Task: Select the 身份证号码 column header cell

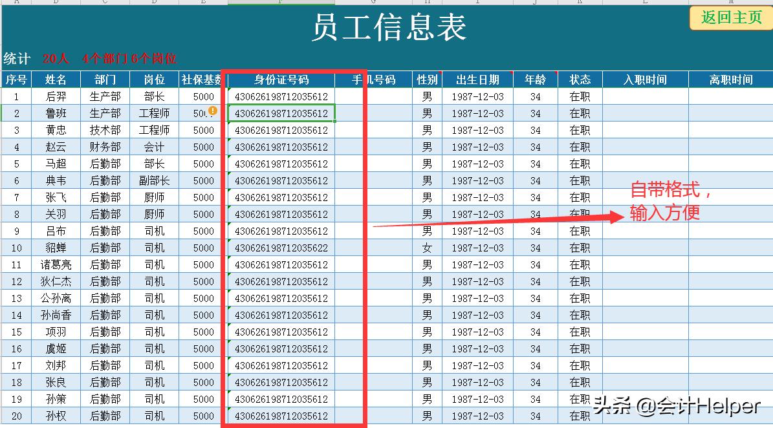Action: [281, 80]
